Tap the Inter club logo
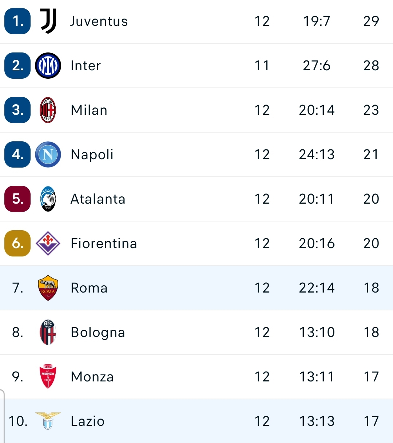The width and height of the screenshot is (393, 443). coord(48,66)
